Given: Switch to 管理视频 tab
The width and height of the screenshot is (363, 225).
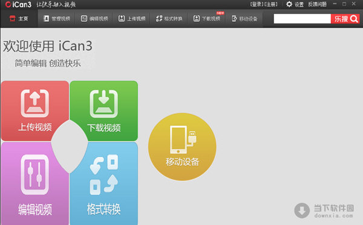Looking at the screenshot, I should coord(57,19).
